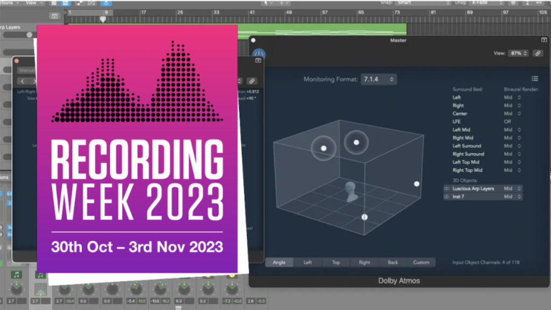Toggle the eye icon for Inst 7
Image resolution: width=551 pixels, height=310 pixels.
coord(447,197)
